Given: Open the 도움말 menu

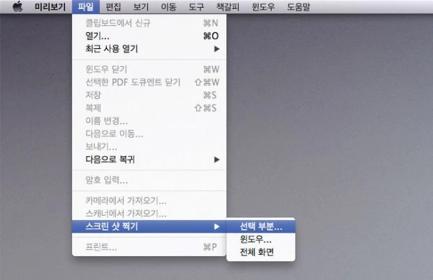Looking at the screenshot, I should pos(298,6).
